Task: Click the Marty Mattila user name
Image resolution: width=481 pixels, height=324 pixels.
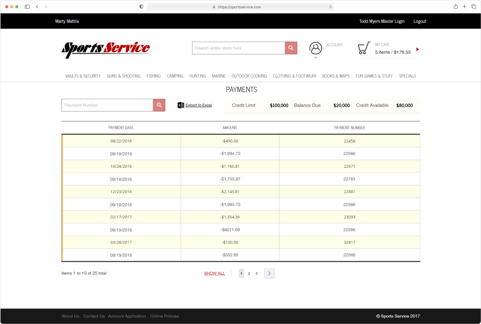Action: pos(67,21)
